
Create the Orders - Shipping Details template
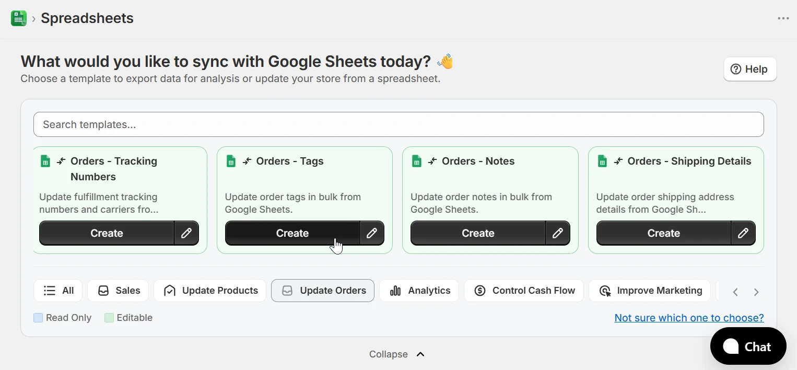click(x=663, y=233)
